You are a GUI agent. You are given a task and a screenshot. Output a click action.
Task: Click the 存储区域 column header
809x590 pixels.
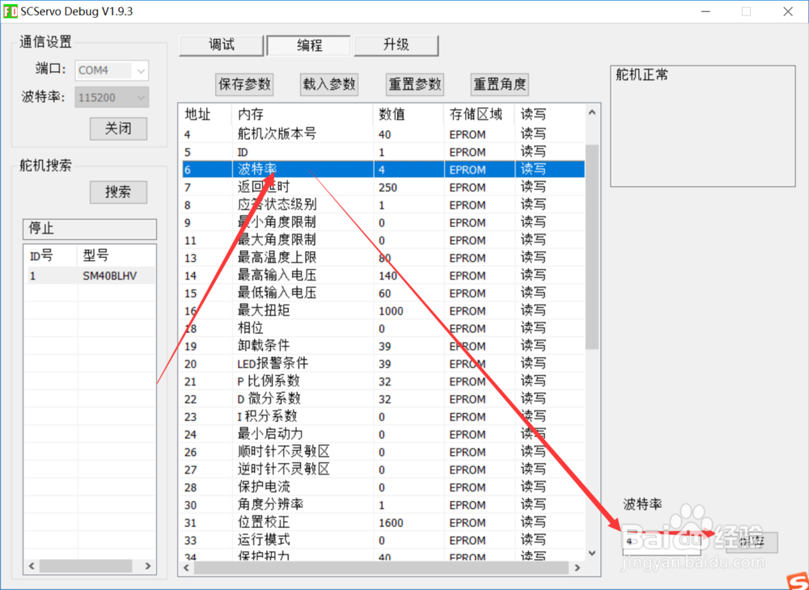tap(479, 115)
